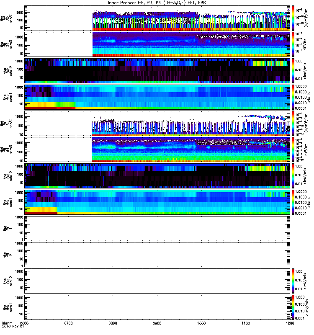Click the 'thd fbk edc12' axis label

8,176
